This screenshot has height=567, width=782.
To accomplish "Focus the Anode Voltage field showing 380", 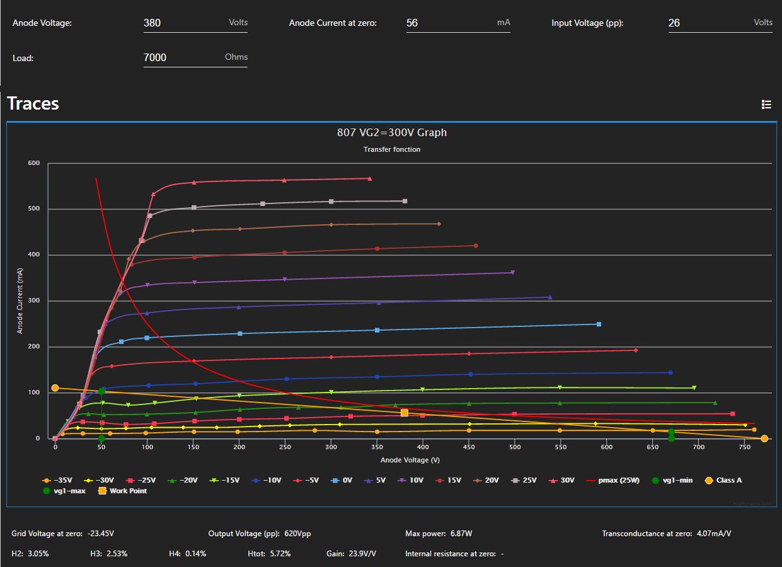I will (196, 23).
